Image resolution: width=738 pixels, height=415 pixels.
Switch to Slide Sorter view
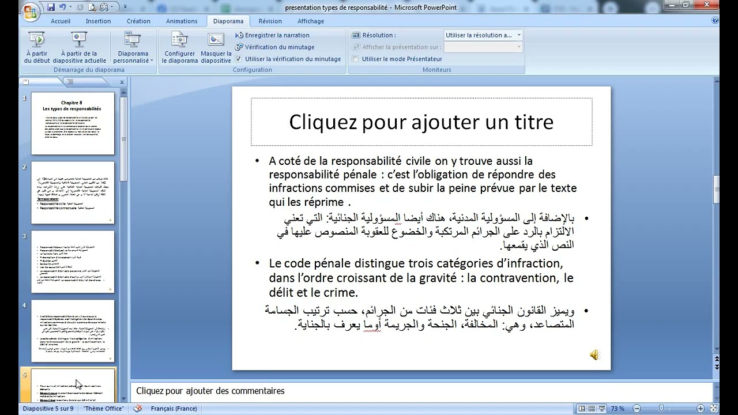pos(592,409)
